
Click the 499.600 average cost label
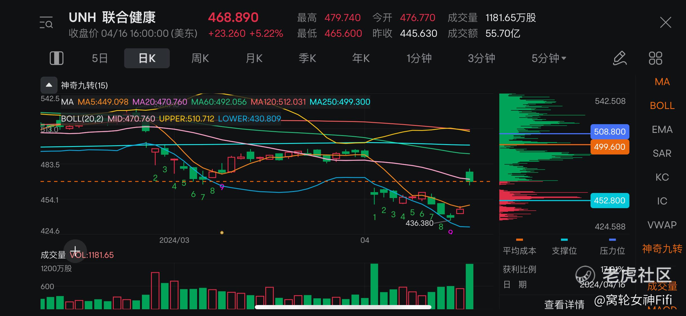coord(610,147)
